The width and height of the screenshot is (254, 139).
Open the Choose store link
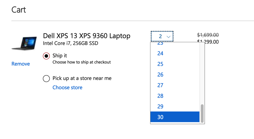coord(67,88)
